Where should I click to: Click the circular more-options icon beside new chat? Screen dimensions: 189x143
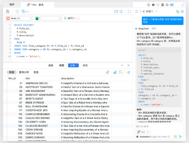(x=182, y=12)
